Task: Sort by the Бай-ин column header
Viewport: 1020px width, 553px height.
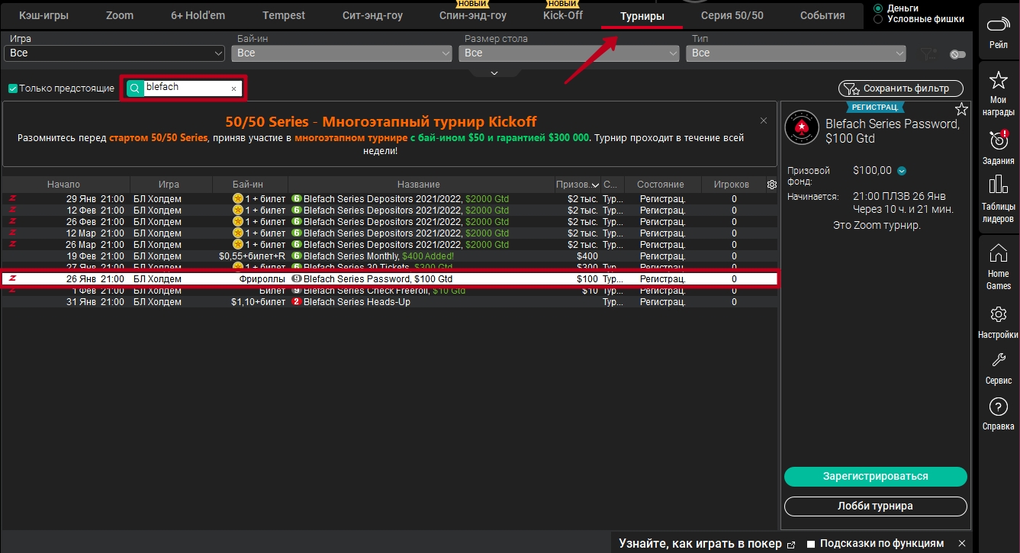Action: tap(248, 185)
